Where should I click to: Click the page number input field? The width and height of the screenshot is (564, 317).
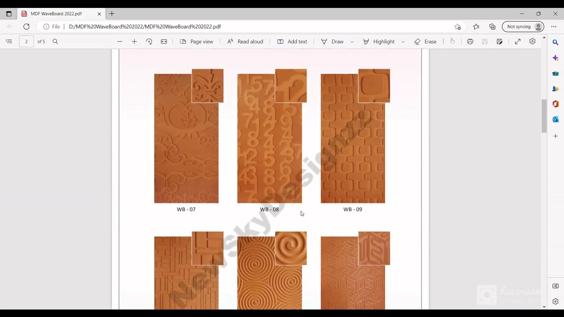click(26, 41)
